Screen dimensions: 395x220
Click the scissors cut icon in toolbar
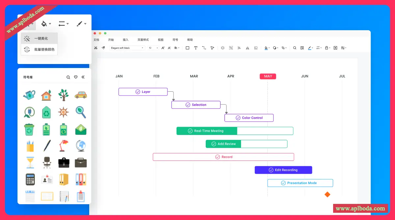(x=95, y=48)
